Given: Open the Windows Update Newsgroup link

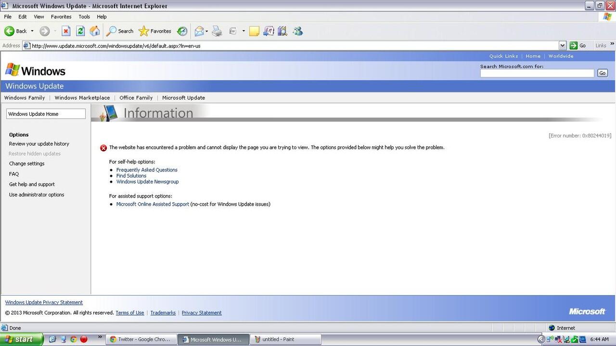Looking at the screenshot, I should tap(147, 182).
